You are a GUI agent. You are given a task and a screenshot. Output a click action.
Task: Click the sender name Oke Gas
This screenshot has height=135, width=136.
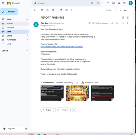coord(44,23)
